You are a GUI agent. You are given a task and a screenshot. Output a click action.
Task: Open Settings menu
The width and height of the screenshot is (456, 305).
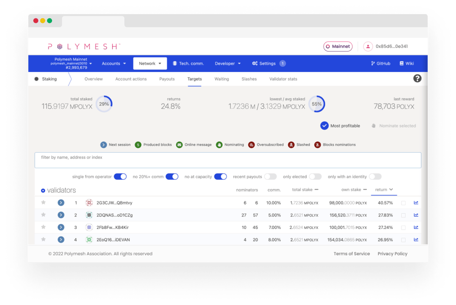click(x=269, y=63)
